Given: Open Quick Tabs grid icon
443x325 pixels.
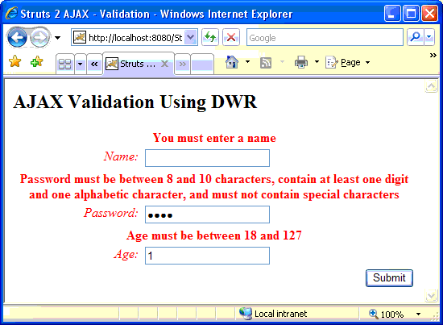Looking at the screenshot, I should [65, 65].
